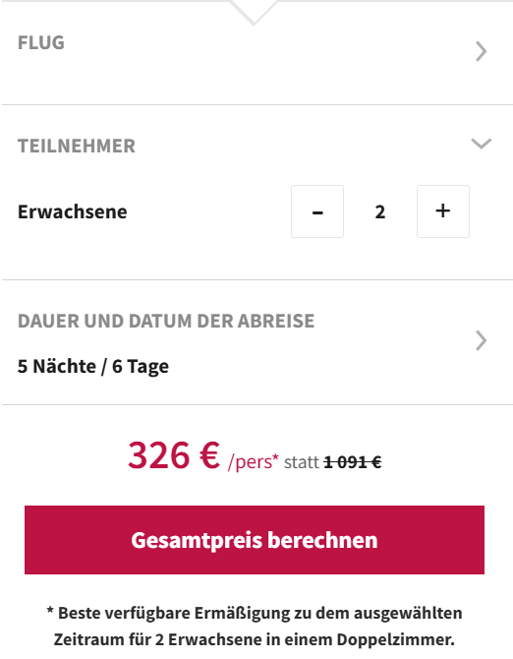Collapse the TEILNEHMER section chevron
The image size is (513, 659).
click(482, 144)
